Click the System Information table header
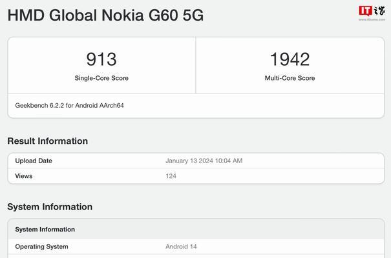391x258 pixels. tap(196, 229)
